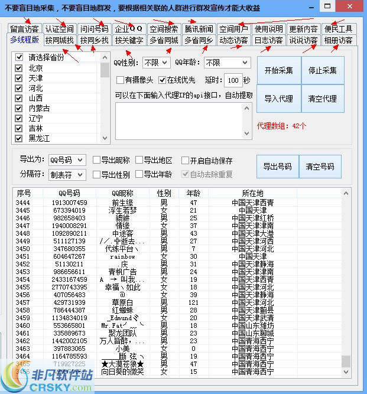Select row with nickname 向日葵的微笑
Image resolution: width=367 pixels, height=394 pixels.
coord(177,372)
